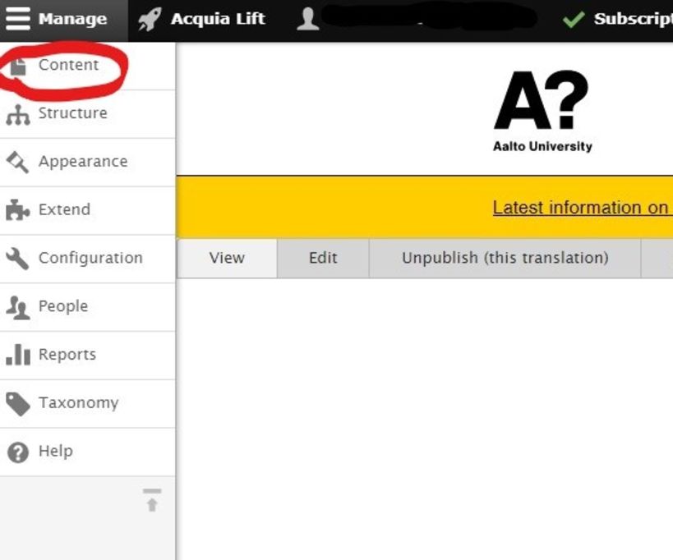Click the Acquia Lift rocket icon

(x=150, y=19)
